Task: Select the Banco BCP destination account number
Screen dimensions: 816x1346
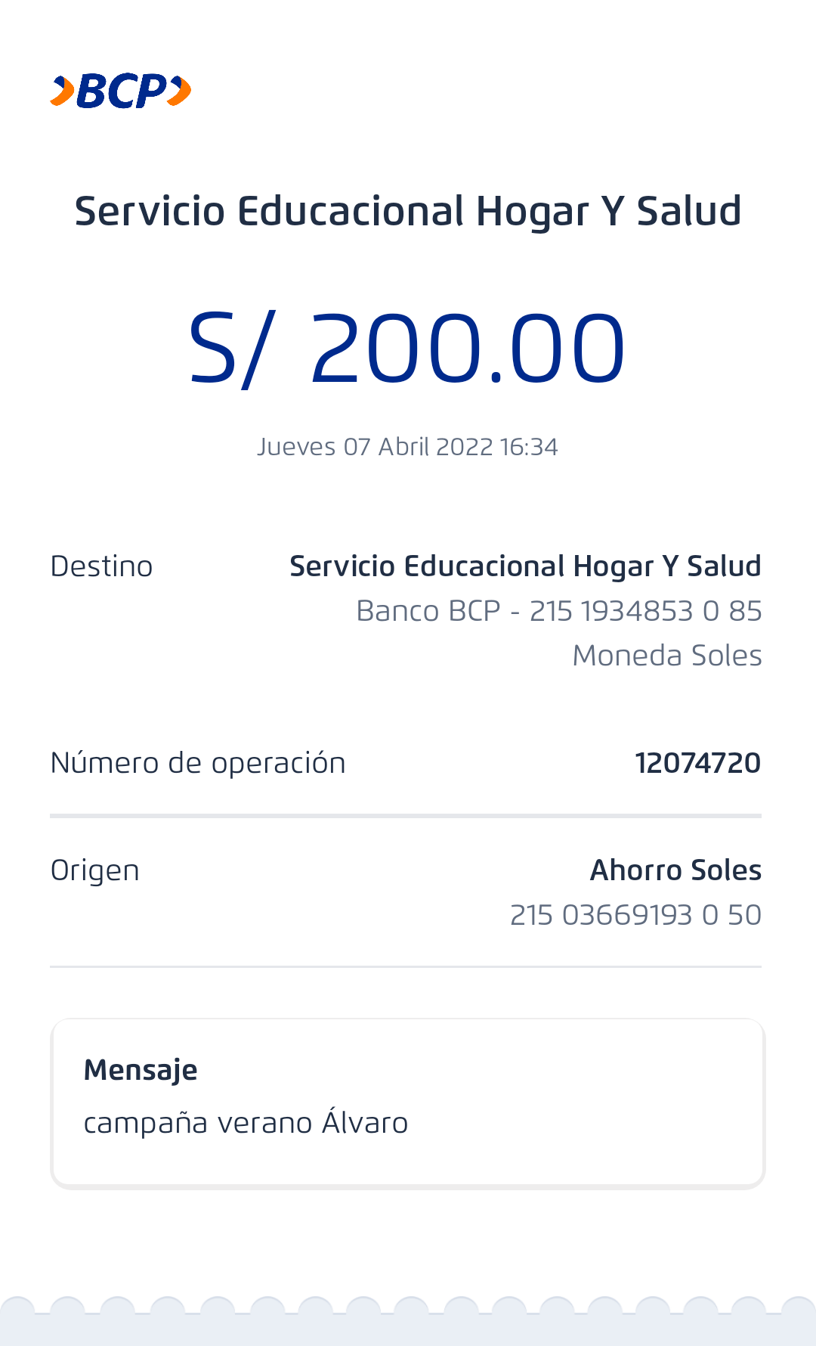Action: click(x=559, y=611)
